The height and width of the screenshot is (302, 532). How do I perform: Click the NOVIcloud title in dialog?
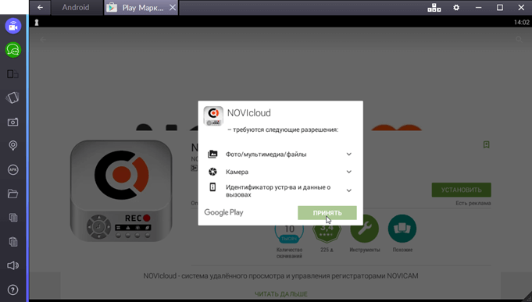(x=248, y=113)
